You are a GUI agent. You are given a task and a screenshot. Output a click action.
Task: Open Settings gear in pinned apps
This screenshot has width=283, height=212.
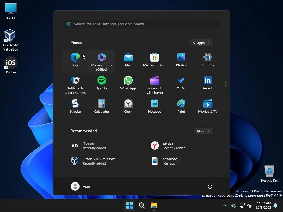208,60
